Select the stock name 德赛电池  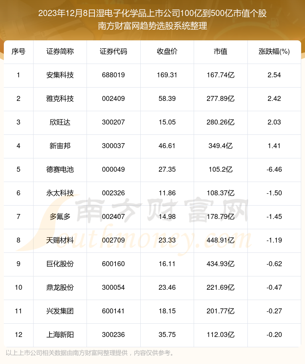[x=60, y=169]
